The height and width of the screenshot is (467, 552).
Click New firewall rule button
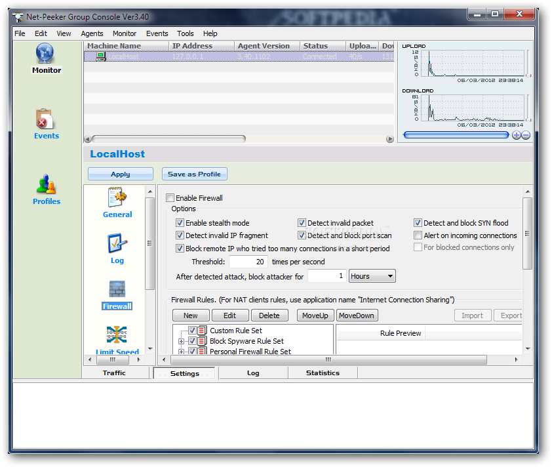pos(191,315)
